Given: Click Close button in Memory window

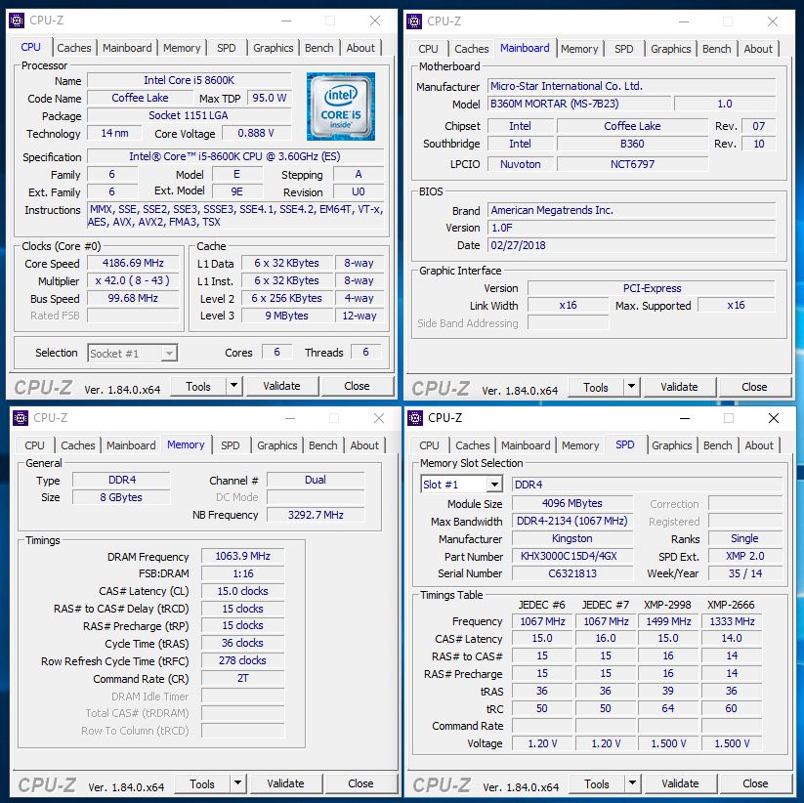Looking at the screenshot, I should click(x=361, y=783).
